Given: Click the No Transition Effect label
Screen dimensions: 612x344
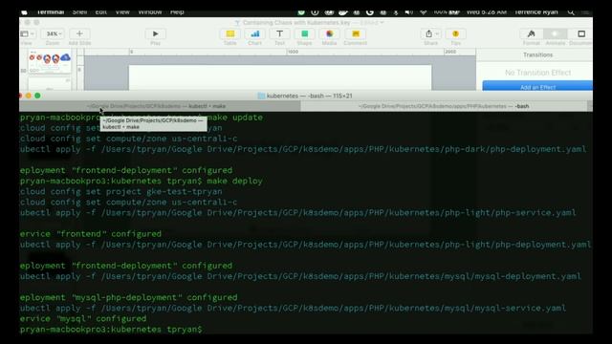Looking at the screenshot, I should (537, 73).
